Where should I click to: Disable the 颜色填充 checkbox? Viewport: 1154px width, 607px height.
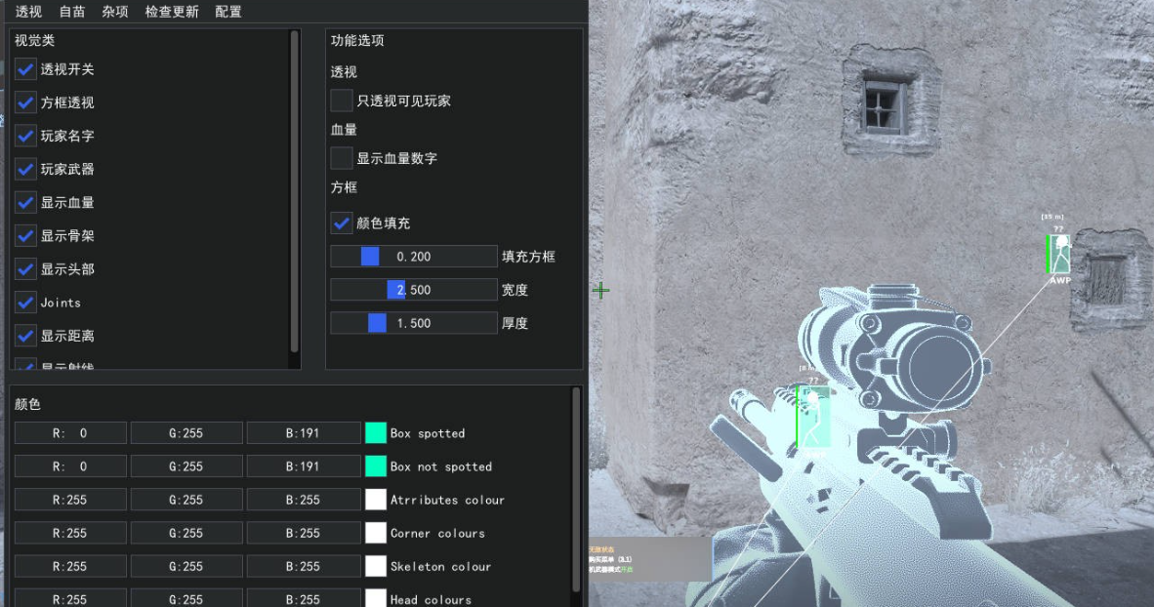(342, 223)
